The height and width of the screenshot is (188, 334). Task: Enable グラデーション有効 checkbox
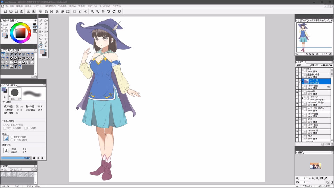point(5,128)
